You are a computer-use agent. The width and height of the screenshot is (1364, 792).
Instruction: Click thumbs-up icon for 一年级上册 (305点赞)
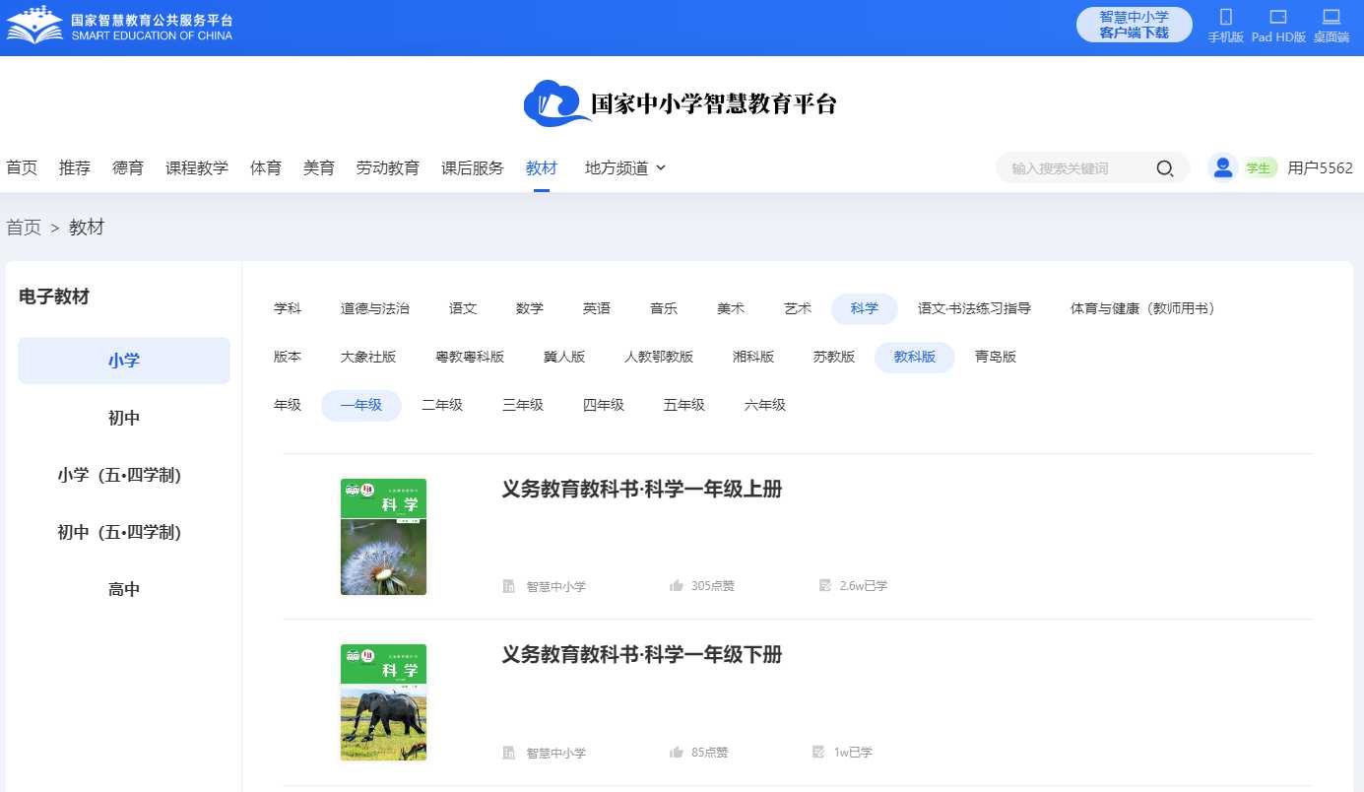[x=677, y=586]
